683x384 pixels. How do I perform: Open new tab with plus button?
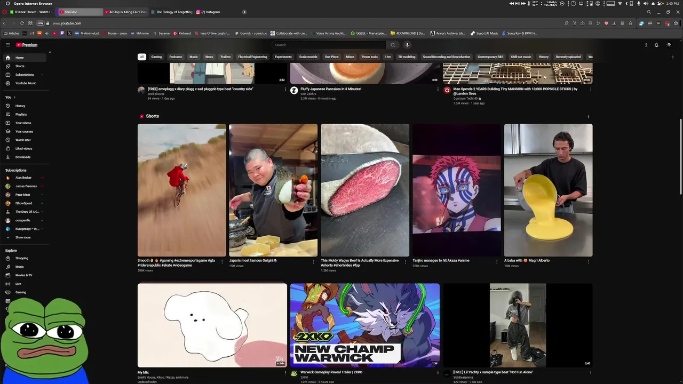click(244, 12)
